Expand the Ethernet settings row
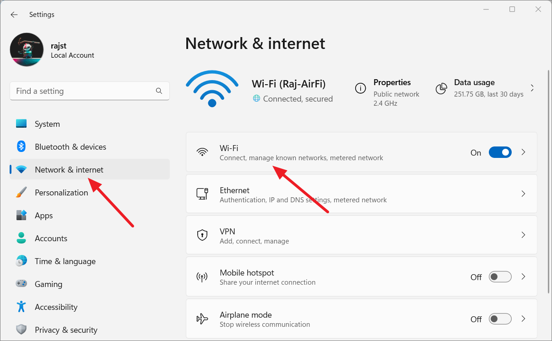This screenshot has width=552, height=341. pyautogui.click(x=523, y=194)
